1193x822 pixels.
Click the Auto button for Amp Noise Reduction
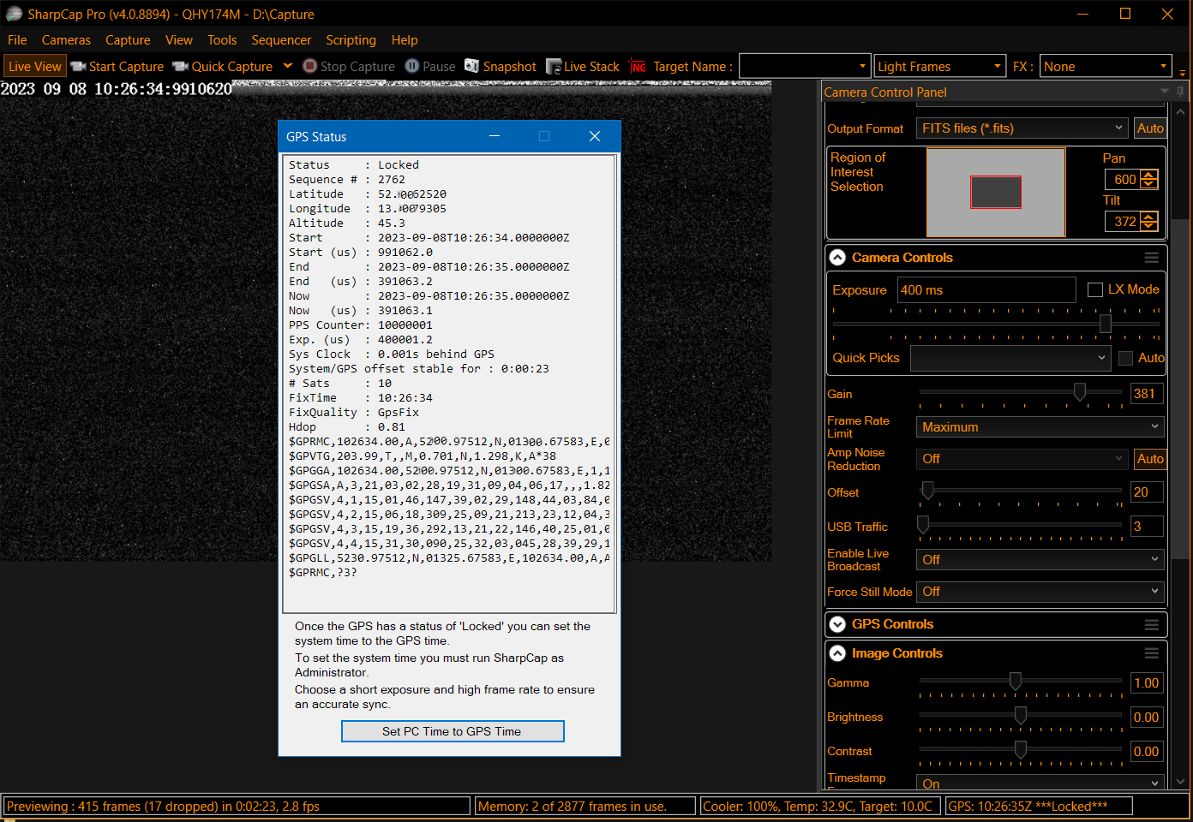click(1150, 459)
